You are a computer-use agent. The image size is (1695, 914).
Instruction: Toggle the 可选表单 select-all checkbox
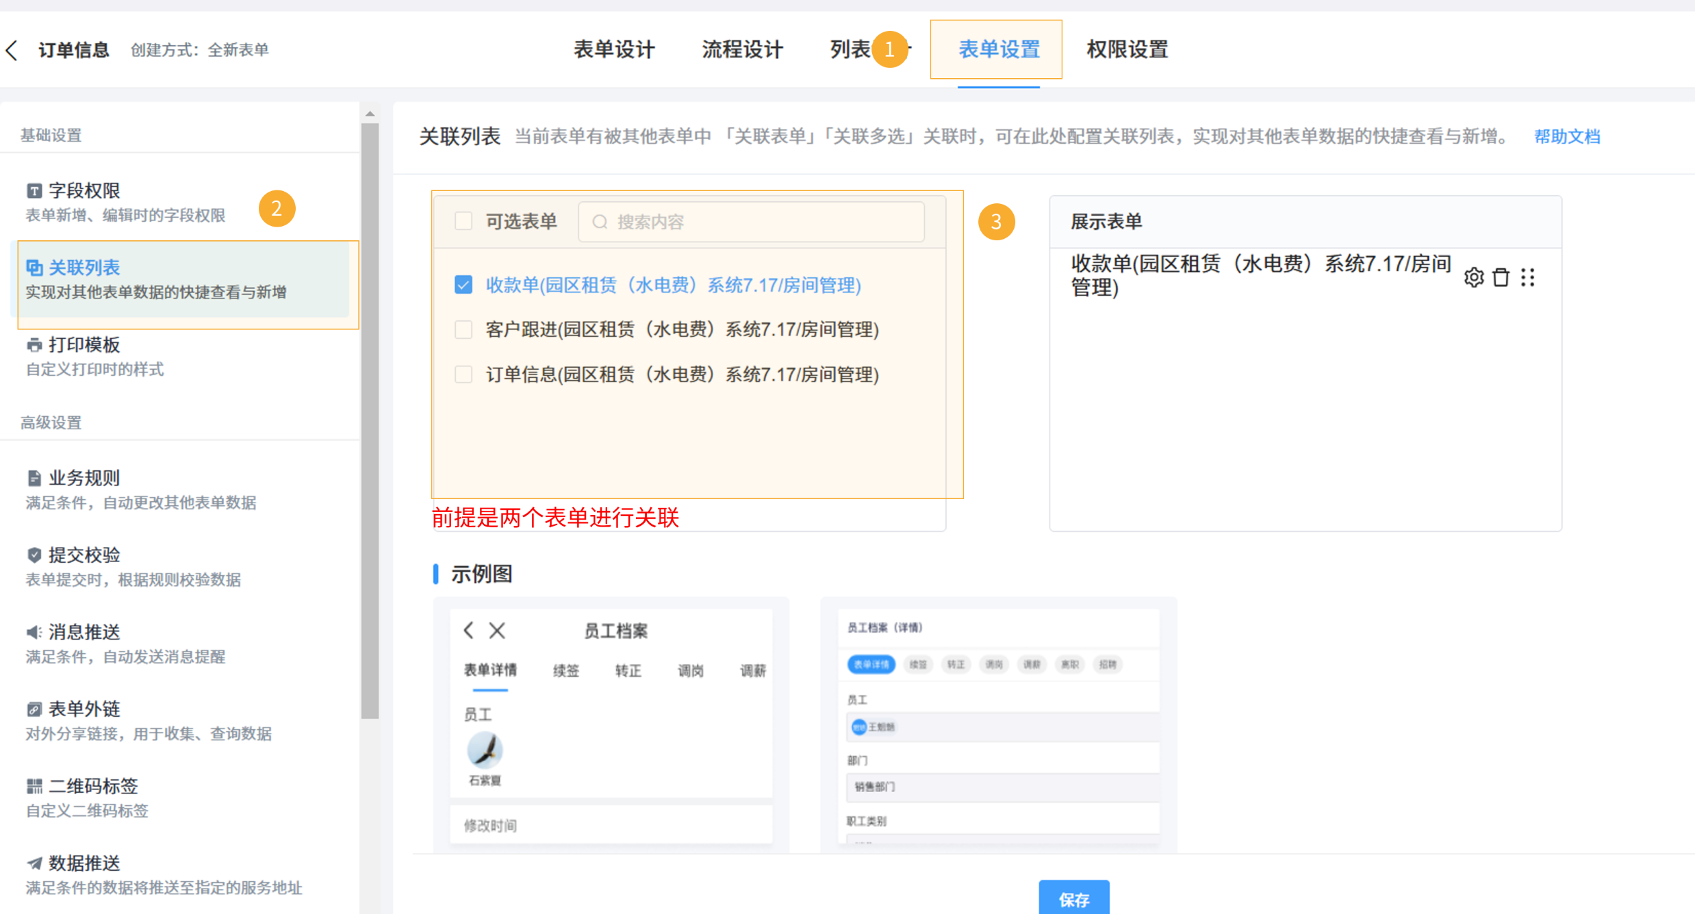[x=463, y=221]
